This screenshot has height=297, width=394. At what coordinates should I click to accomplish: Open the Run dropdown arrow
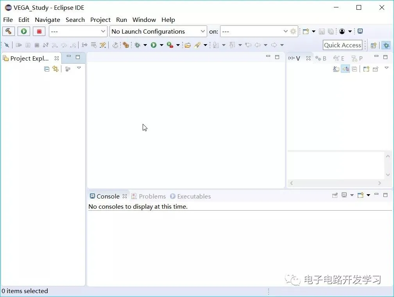(x=161, y=45)
